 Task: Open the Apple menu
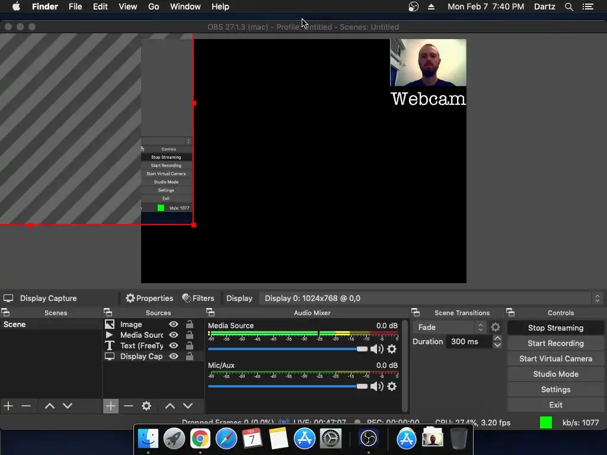pos(16,7)
